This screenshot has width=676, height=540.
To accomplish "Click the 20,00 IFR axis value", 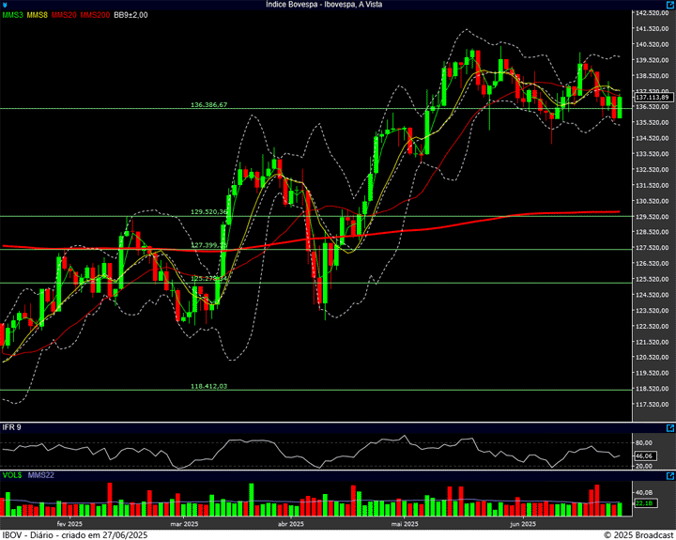I will tap(644, 466).
